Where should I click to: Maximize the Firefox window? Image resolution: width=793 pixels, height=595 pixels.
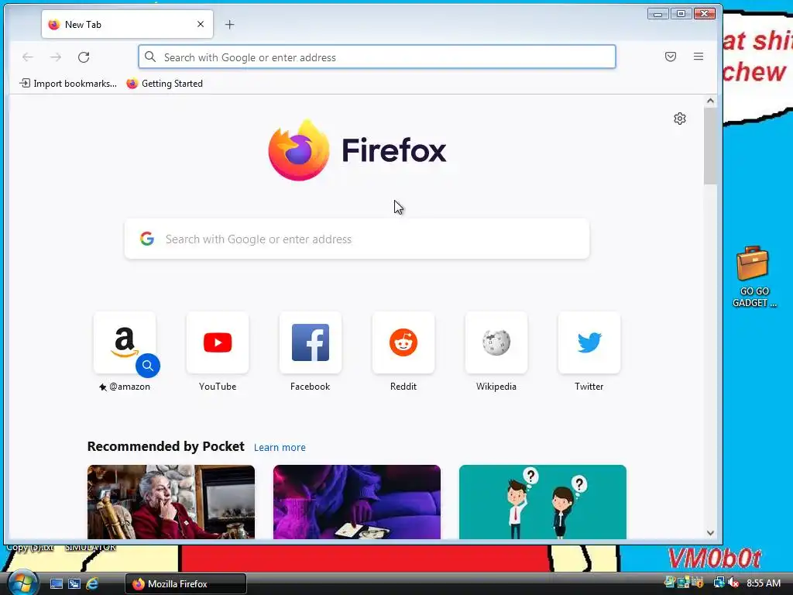point(681,14)
